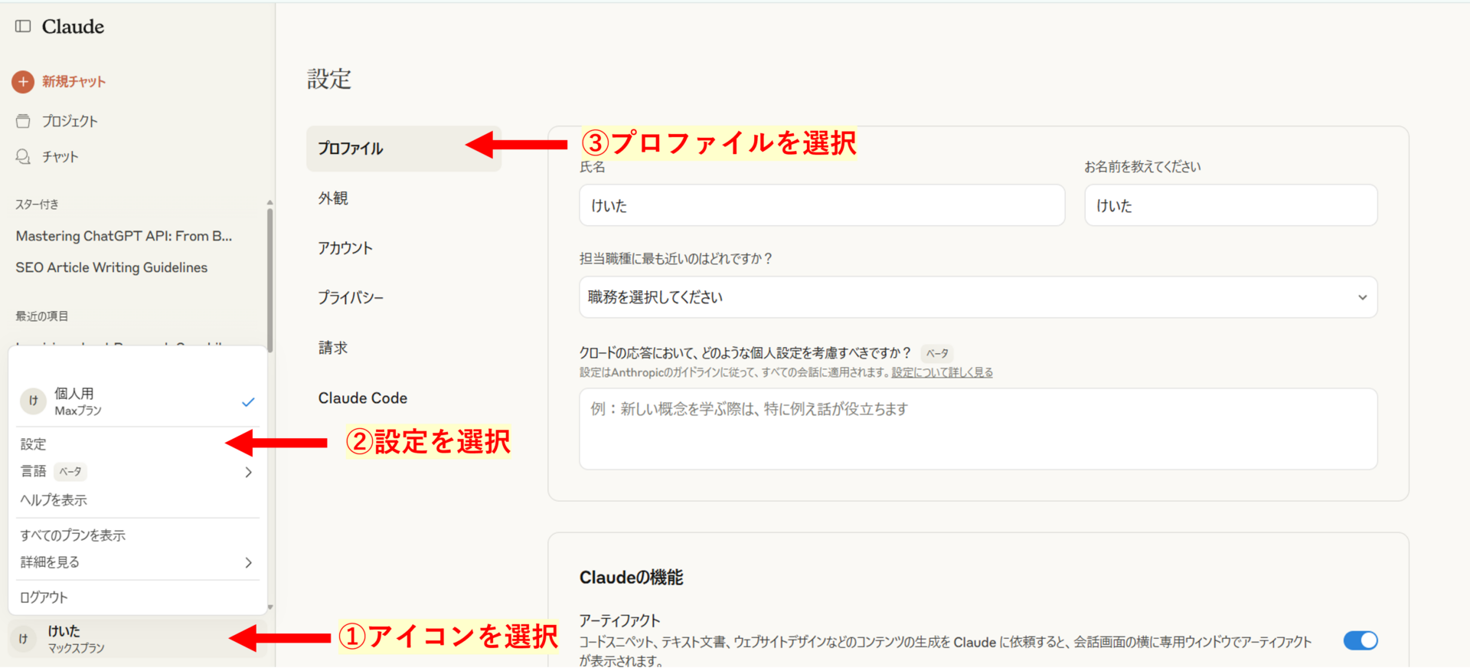Select 個人用 Maxプラン account entry

tap(138, 401)
